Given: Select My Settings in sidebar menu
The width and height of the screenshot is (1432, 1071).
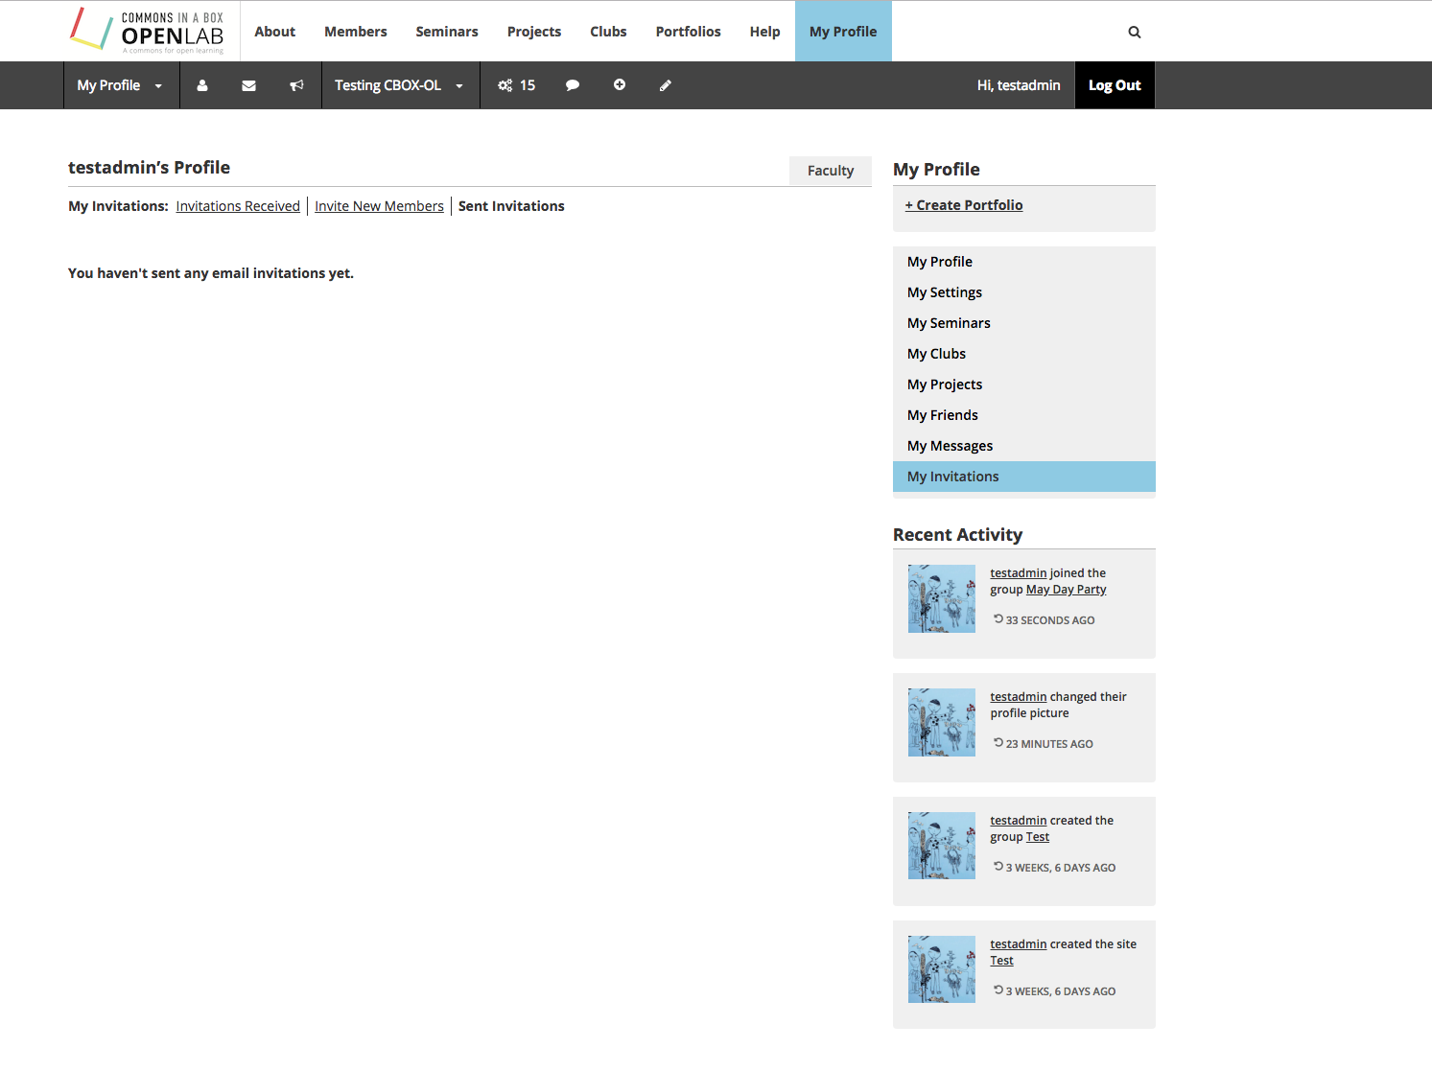Looking at the screenshot, I should (x=944, y=292).
